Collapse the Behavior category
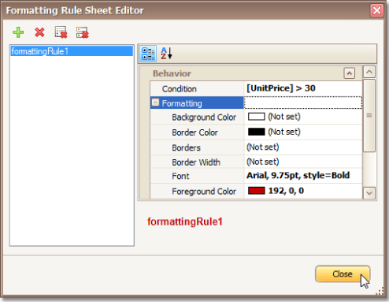Screen dimensions: 389x302 [350, 73]
